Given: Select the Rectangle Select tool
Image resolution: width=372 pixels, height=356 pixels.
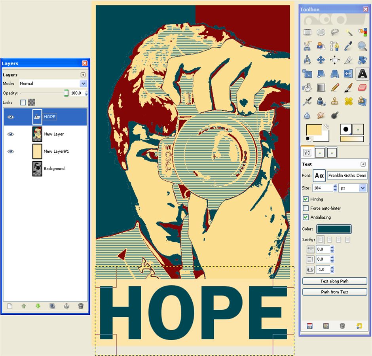Looking at the screenshot, I should (307, 32).
